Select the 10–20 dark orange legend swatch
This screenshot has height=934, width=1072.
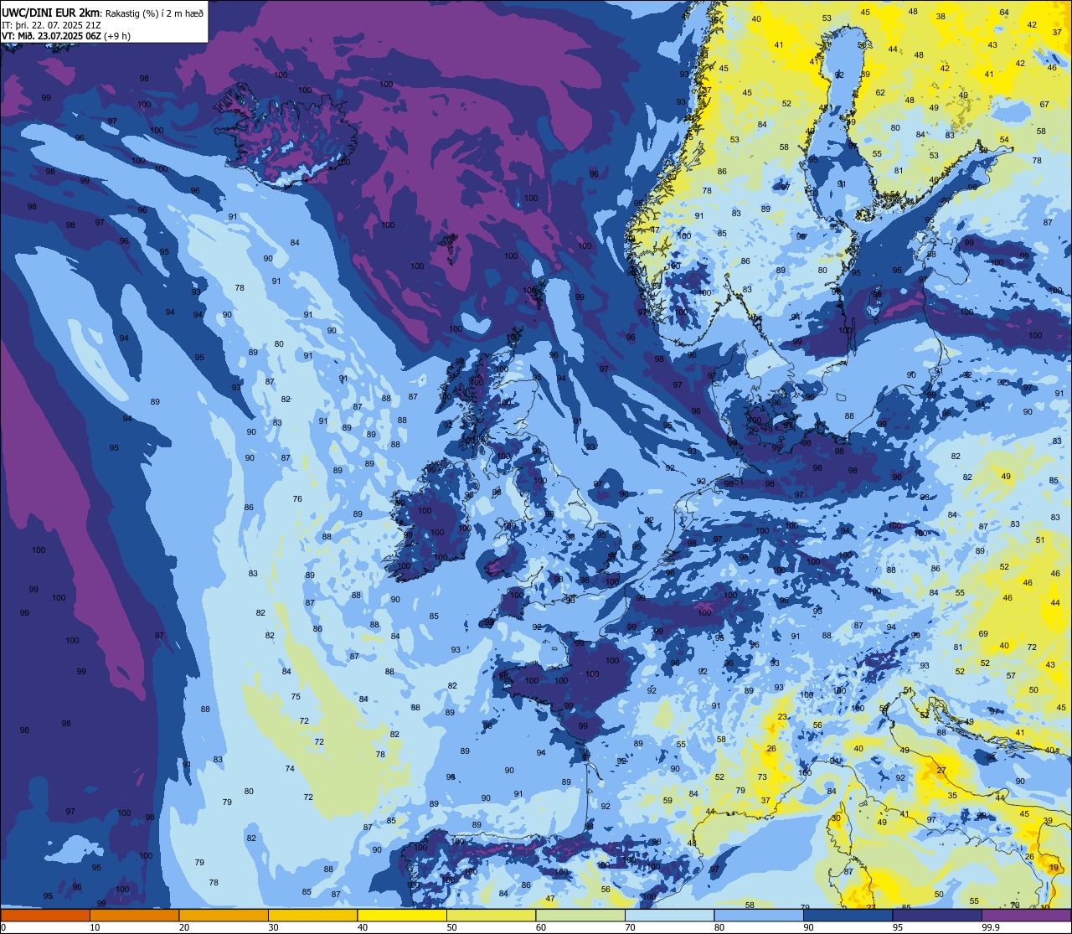[134, 915]
